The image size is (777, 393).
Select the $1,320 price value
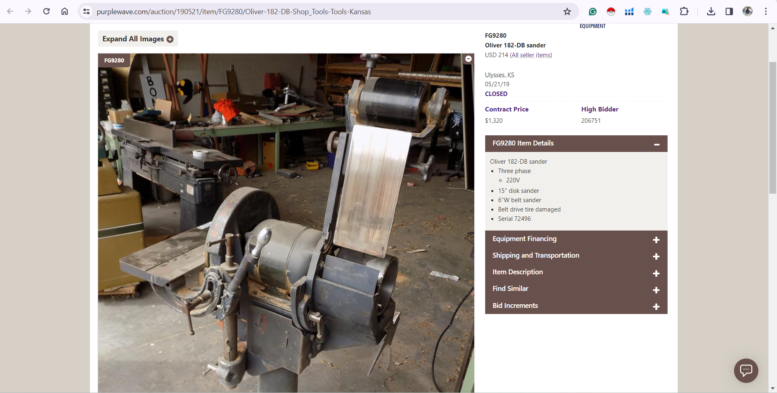[494, 121]
